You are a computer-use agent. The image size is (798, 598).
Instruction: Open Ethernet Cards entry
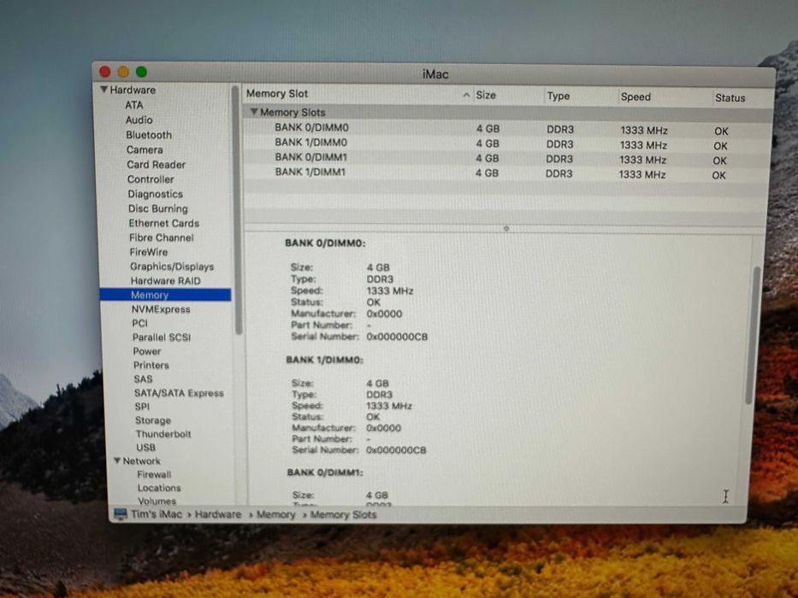coord(164,223)
